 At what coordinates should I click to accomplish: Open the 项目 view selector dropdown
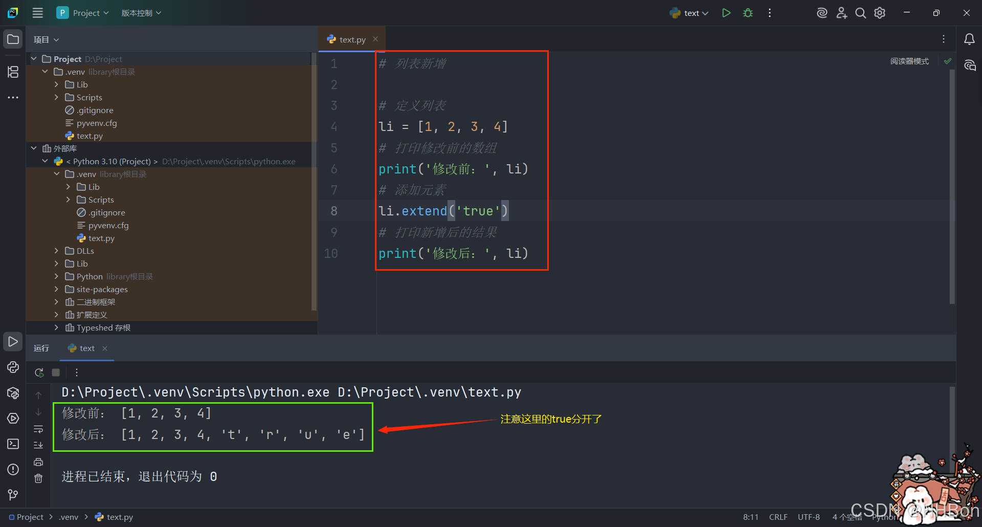pyautogui.click(x=47, y=39)
